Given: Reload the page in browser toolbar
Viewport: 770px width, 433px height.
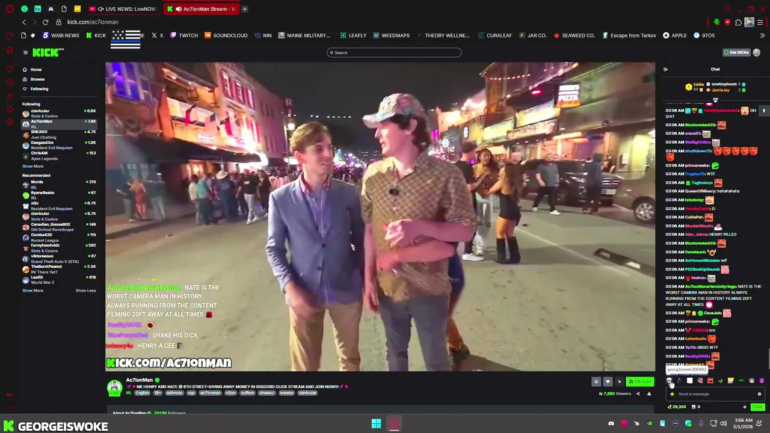Looking at the screenshot, I should [x=45, y=22].
